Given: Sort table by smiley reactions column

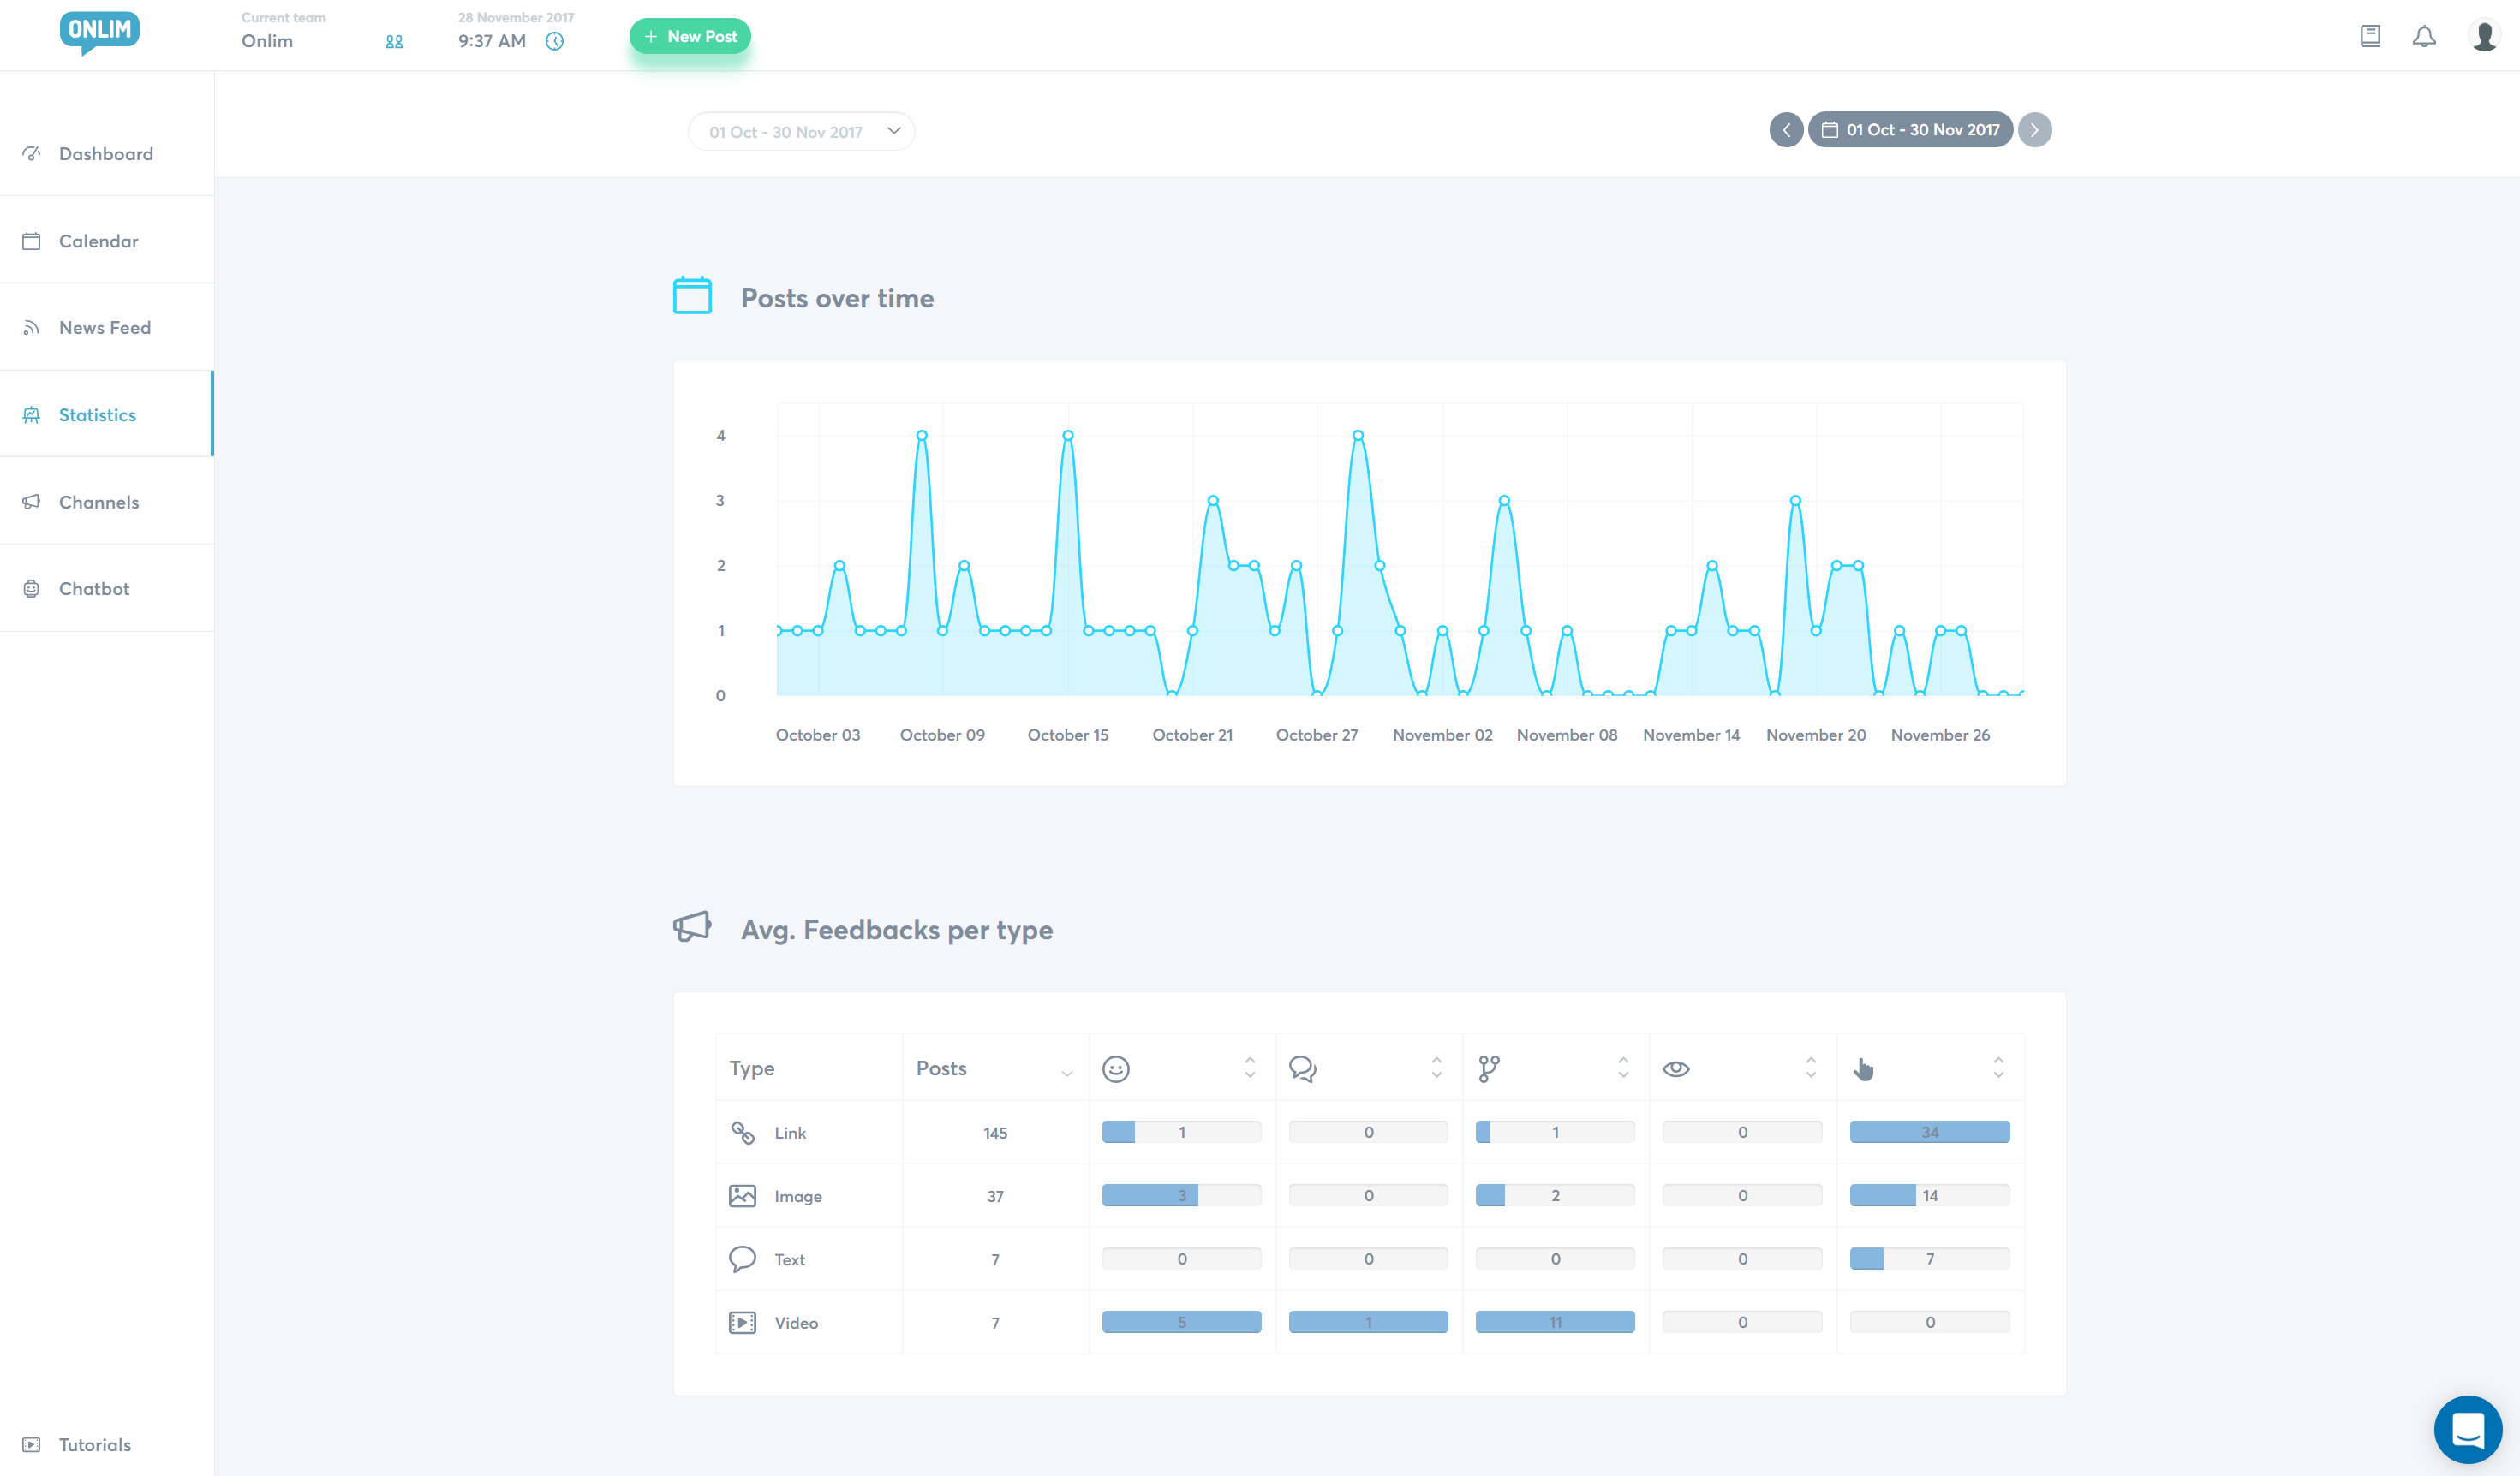Looking at the screenshot, I should [x=1249, y=1068].
